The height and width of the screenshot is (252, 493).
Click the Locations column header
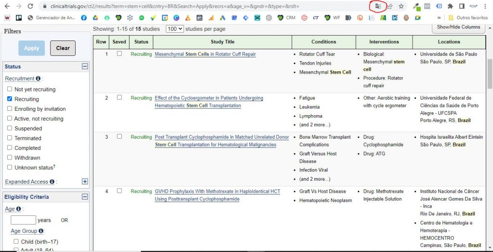[449, 42]
